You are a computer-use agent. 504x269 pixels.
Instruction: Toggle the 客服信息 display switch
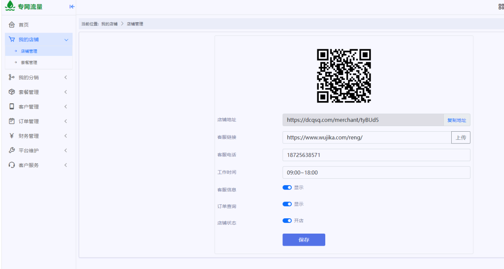[287, 188]
